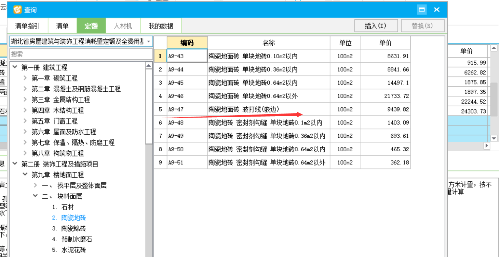499x257 pixels.
Task: Select code cell A9-43
Action: (x=187, y=56)
